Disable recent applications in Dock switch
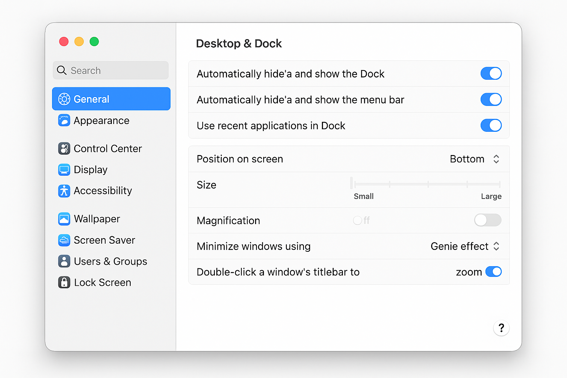This screenshot has width=567, height=378. (x=491, y=126)
